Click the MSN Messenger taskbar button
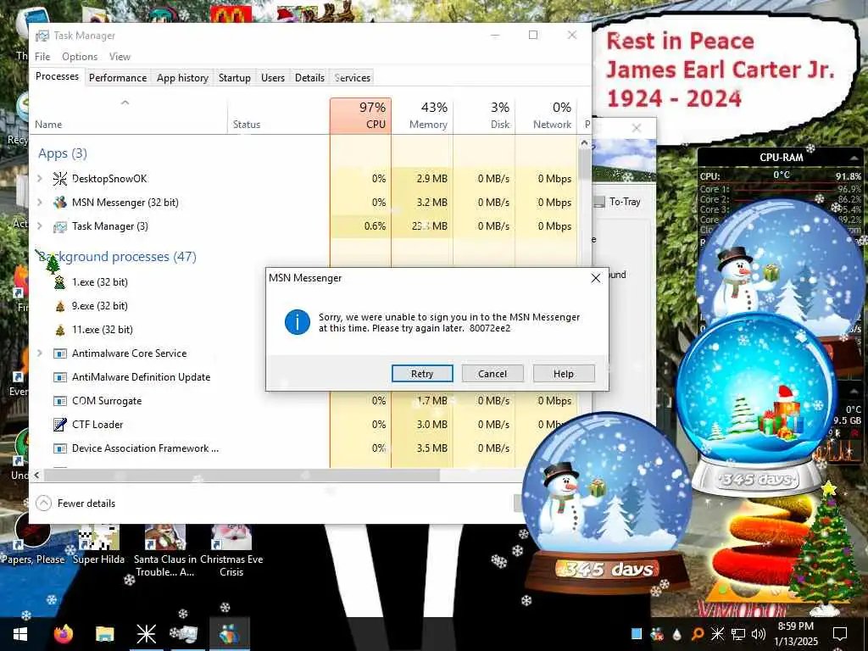The width and height of the screenshot is (868, 651). [229, 634]
